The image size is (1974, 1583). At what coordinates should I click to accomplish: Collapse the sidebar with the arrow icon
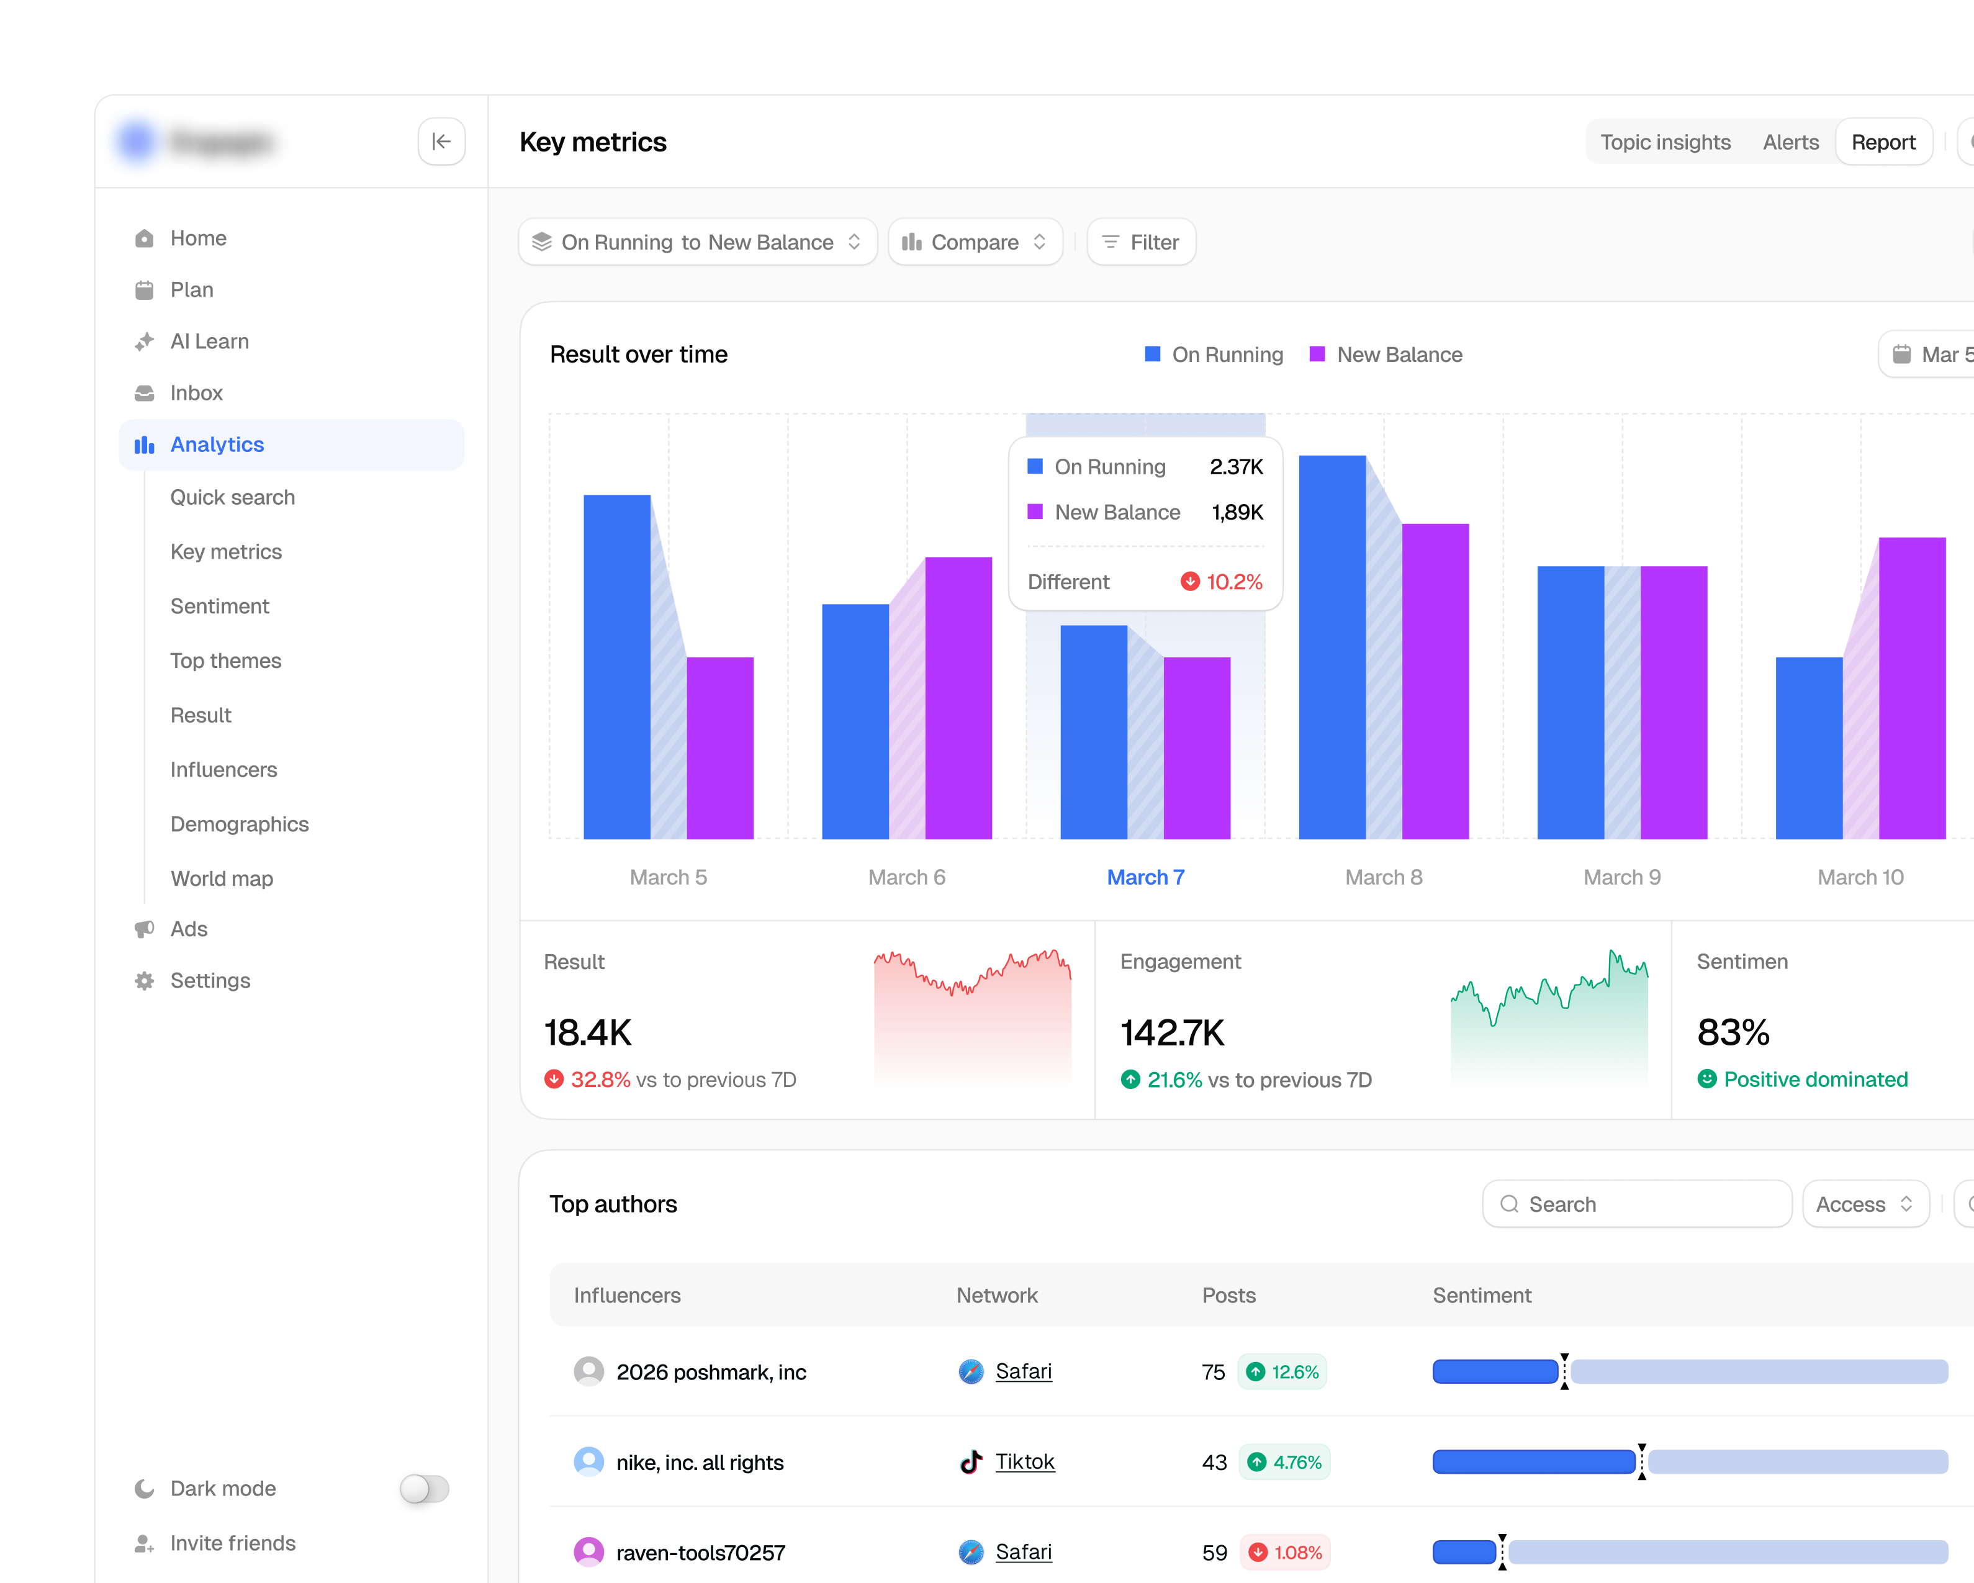441,142
